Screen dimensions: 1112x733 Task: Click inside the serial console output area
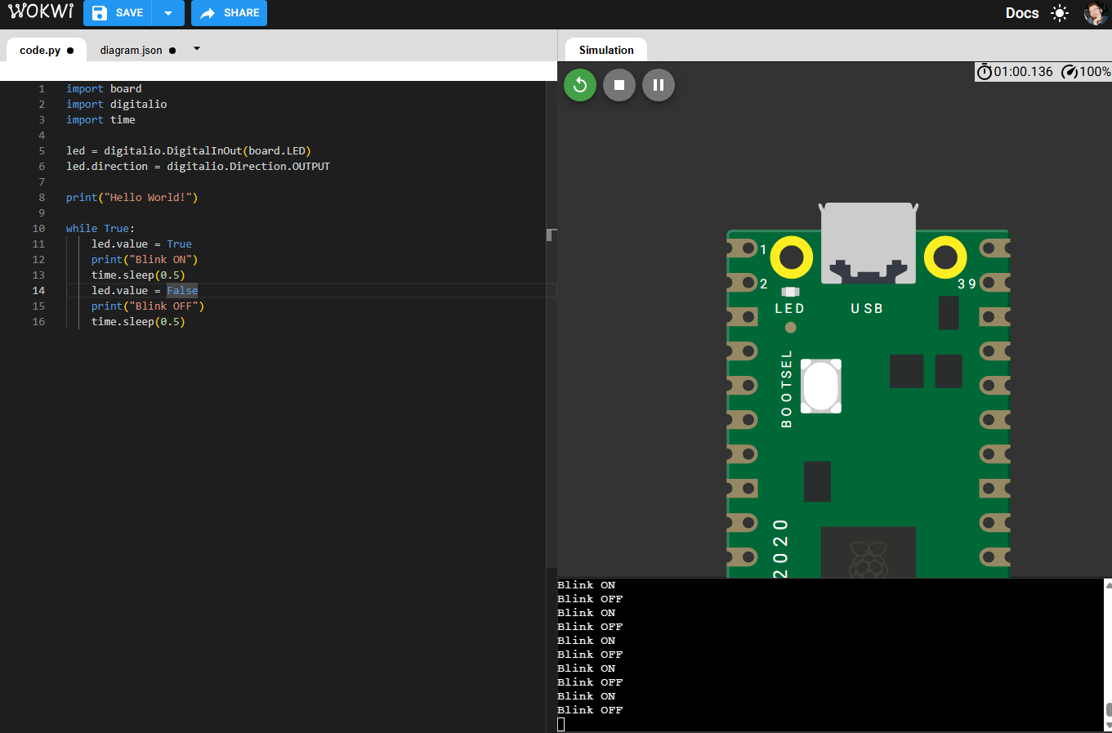pyautogui.click(x=817, y=654)
